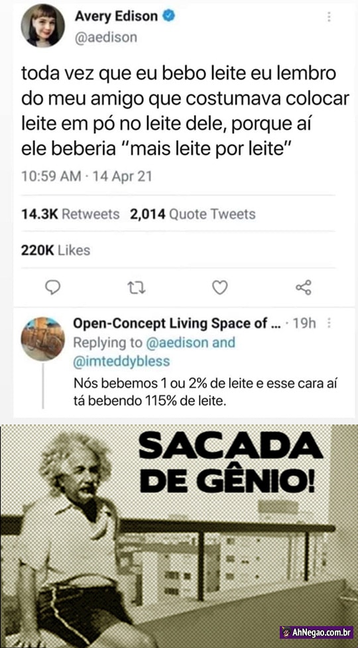Tap the retweet arrows icon

click(x=137, y=288)
